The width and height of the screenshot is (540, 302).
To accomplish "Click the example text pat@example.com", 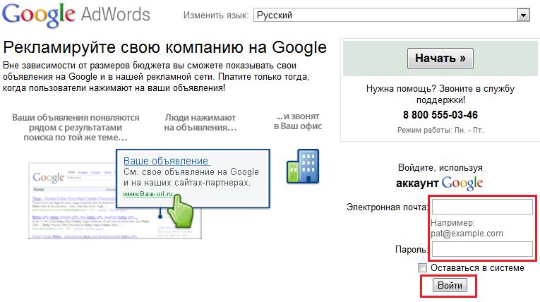I will [467, 234].
